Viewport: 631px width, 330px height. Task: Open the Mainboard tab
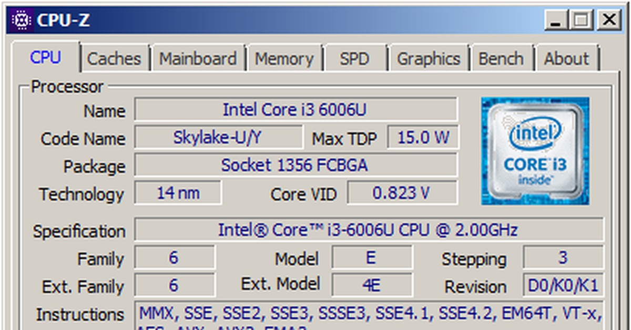point(198,59)
